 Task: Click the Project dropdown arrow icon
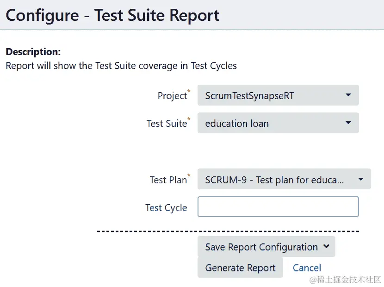tap(348, 95)
